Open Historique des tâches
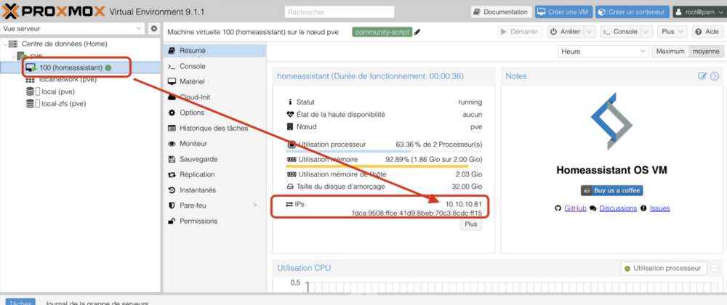Screen dimensions: 727x305 pyautogui.click(x=214, y=129)
